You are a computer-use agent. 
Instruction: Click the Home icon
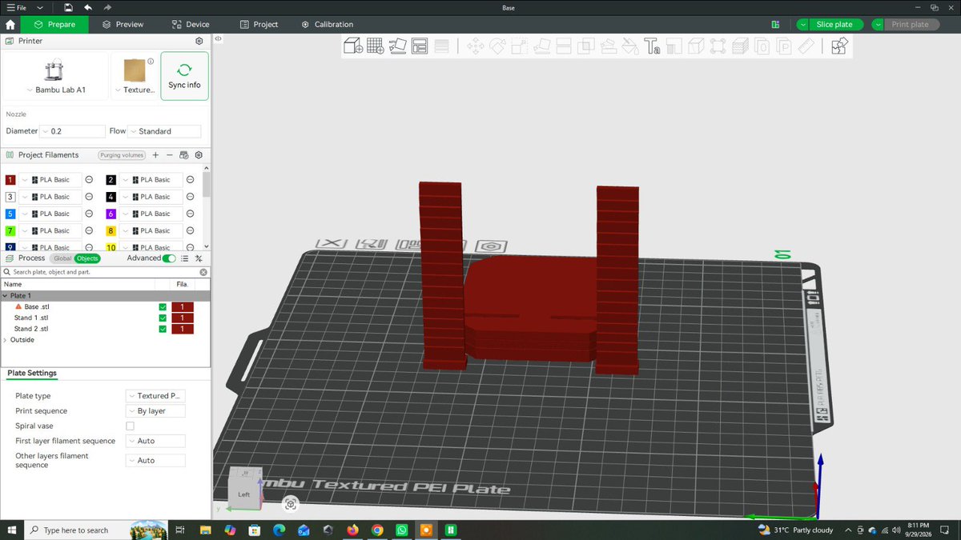(10, 24)
